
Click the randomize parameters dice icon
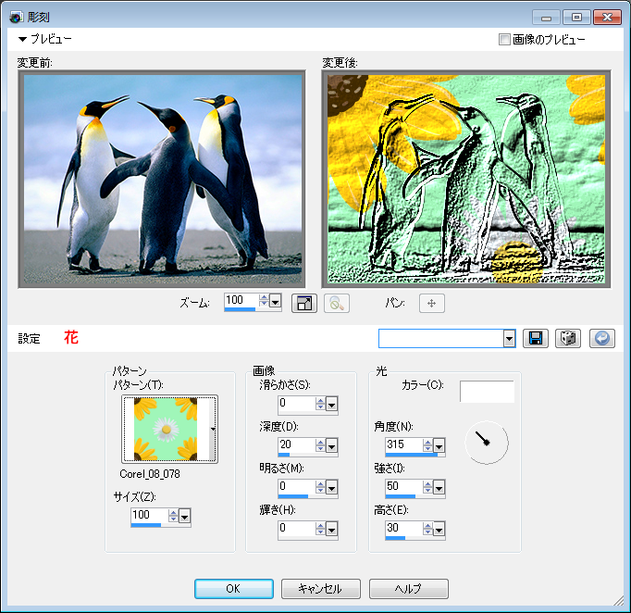(x=567, y=338)
